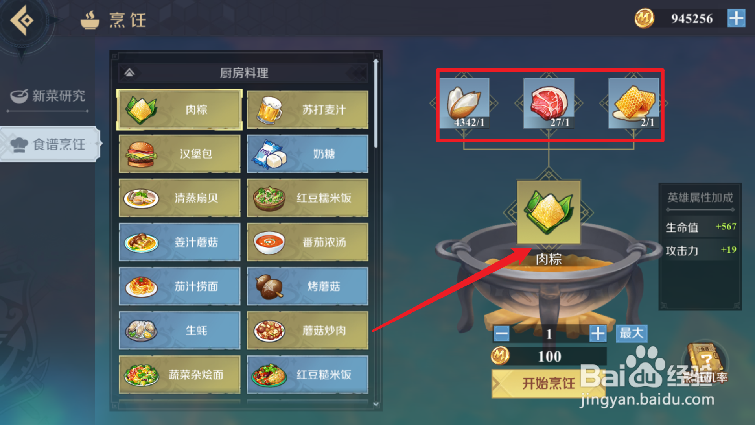The height and width of the screenshot is (425, 755).
Task: Add coins with the plus icon
Action: tap(736, 18)
